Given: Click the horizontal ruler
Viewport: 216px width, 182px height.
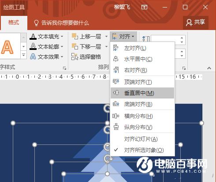Looking at the screenshot, I should click(101, 76).
